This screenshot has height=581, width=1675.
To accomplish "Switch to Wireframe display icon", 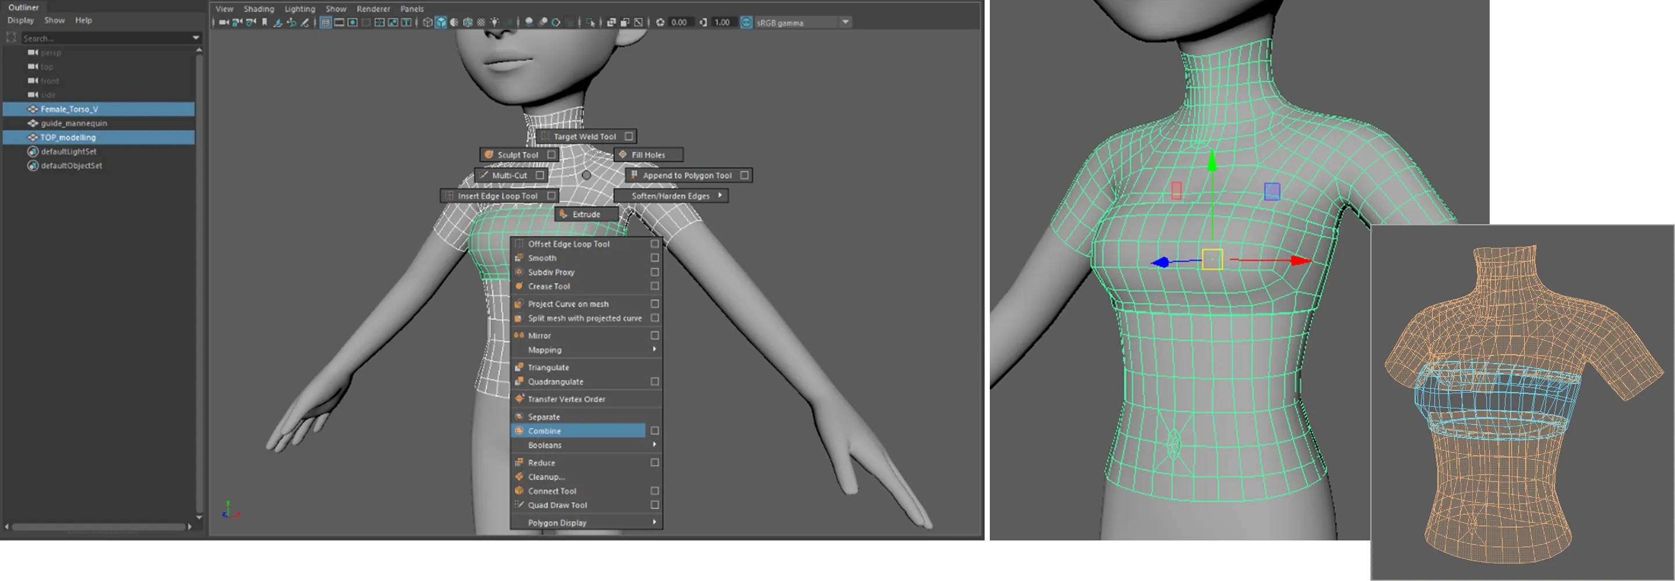I will tap(428, 22).
